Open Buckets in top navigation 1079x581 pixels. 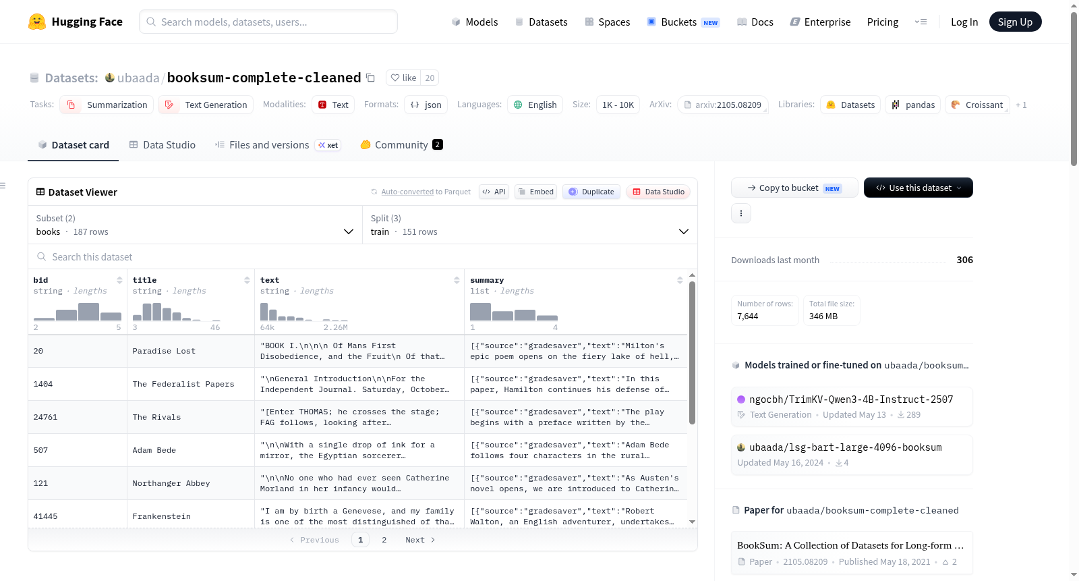pyautogui.click(x=683, y=22)
